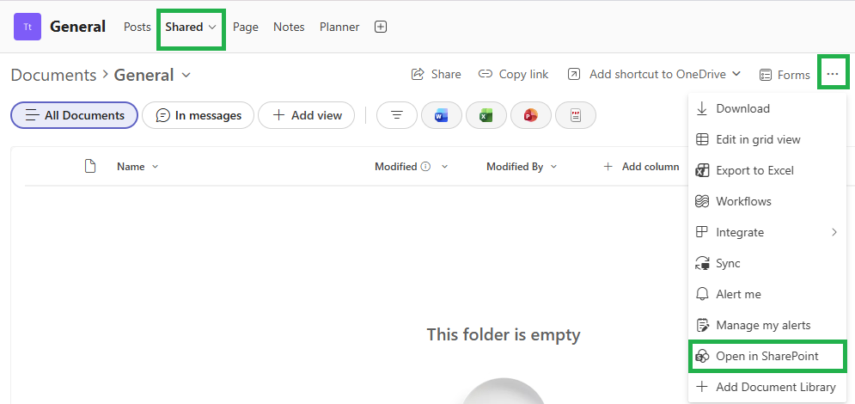Click the file type column icon
Viewport: 855px width, 404px height.
(x=90, y=166)
